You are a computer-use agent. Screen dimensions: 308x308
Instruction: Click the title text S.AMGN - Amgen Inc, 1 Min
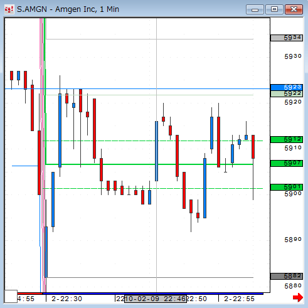pos(68,9)
